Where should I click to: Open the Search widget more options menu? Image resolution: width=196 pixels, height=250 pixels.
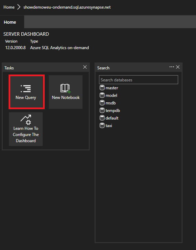click(x=172, y=67)
